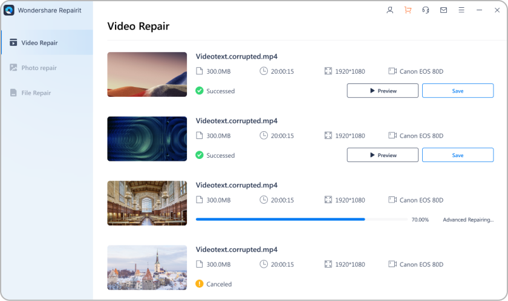Open the hamburger menu icon

[461, 10]
